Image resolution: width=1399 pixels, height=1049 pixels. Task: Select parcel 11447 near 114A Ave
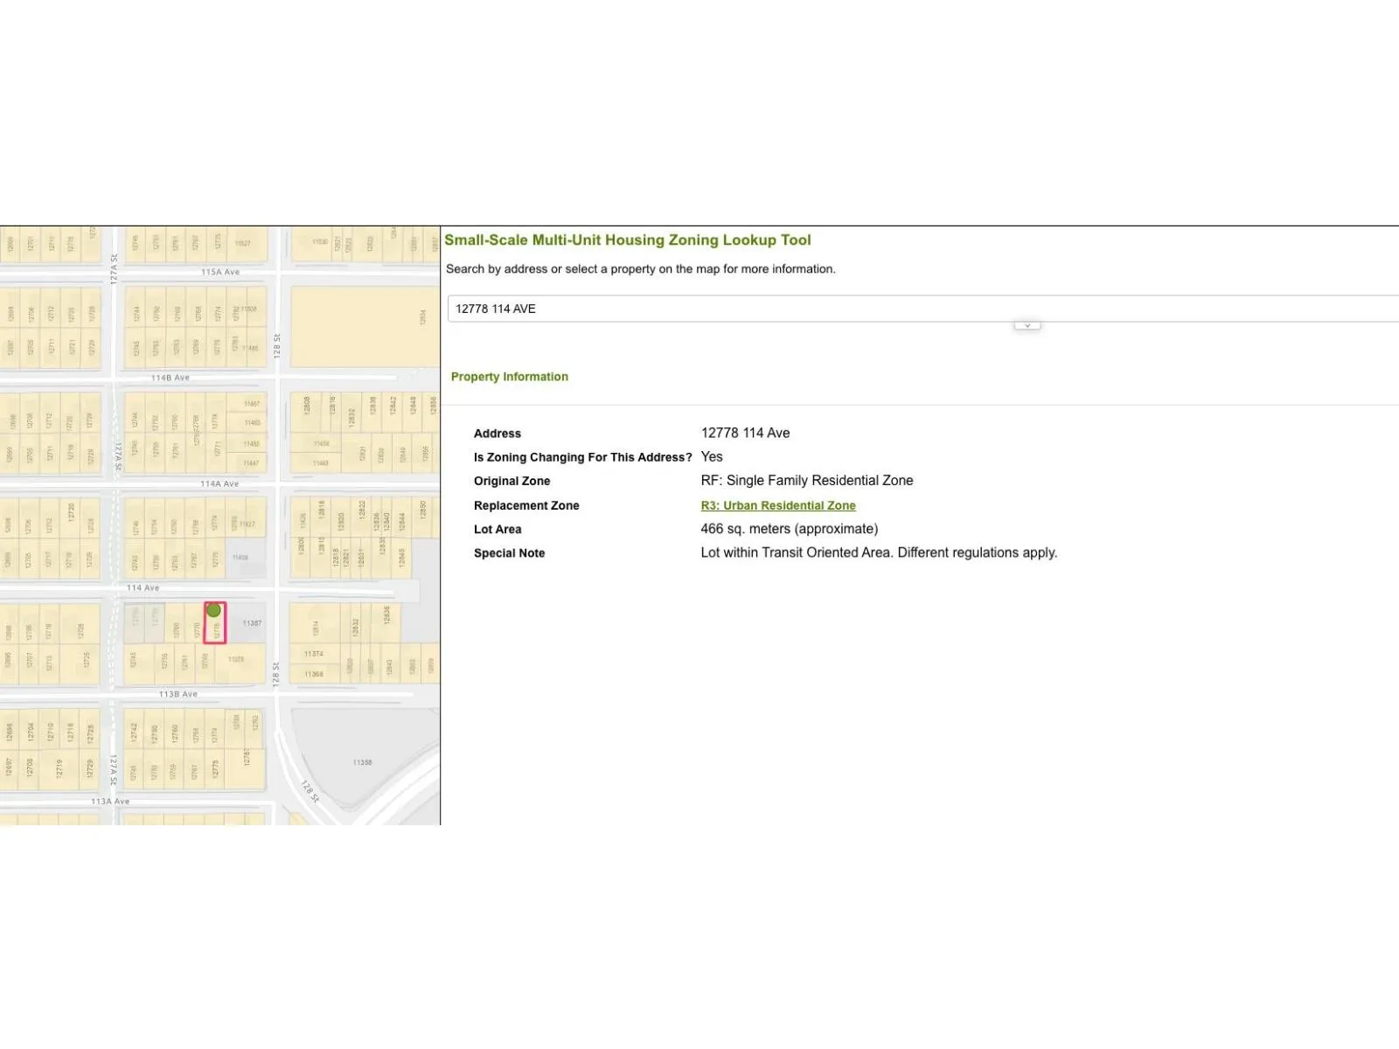point(251,463)
